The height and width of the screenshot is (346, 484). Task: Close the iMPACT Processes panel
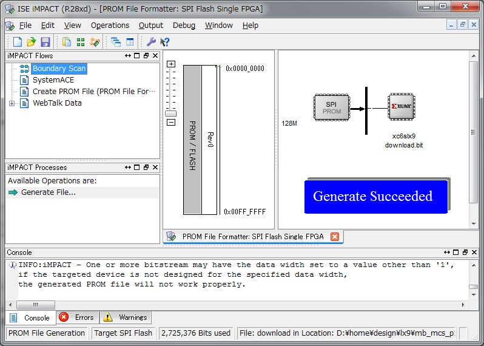coord(155,167)
